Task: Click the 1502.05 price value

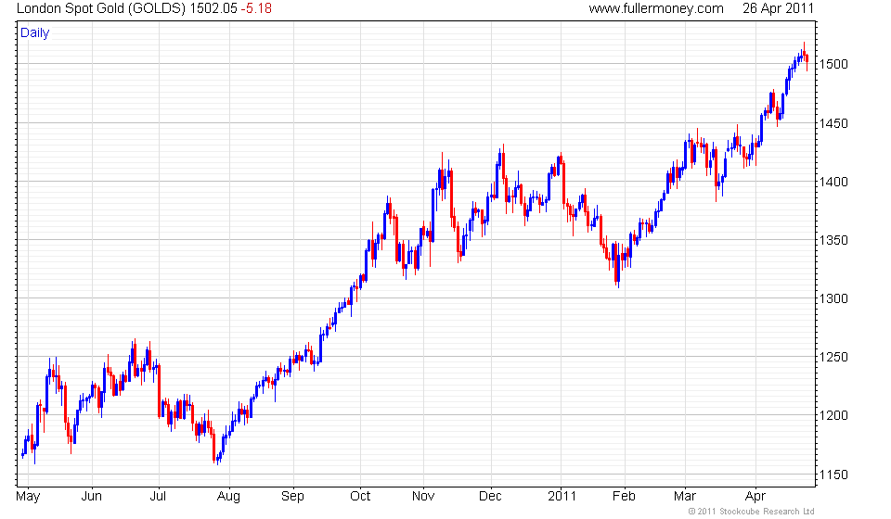Action: [x=213, y=8]
